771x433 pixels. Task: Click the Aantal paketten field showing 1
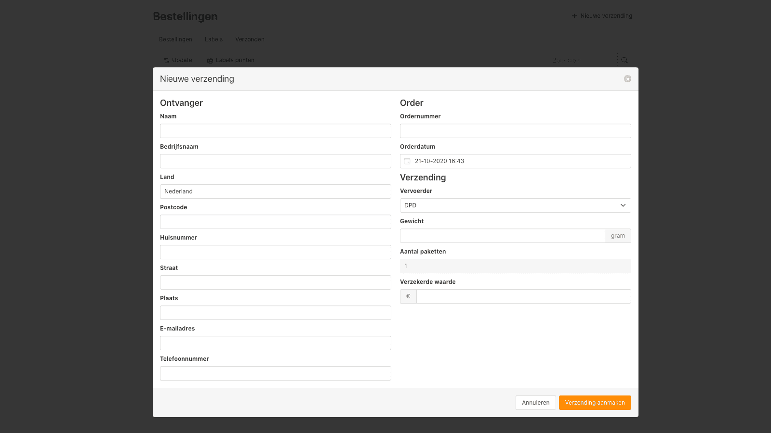coord(515,266)
